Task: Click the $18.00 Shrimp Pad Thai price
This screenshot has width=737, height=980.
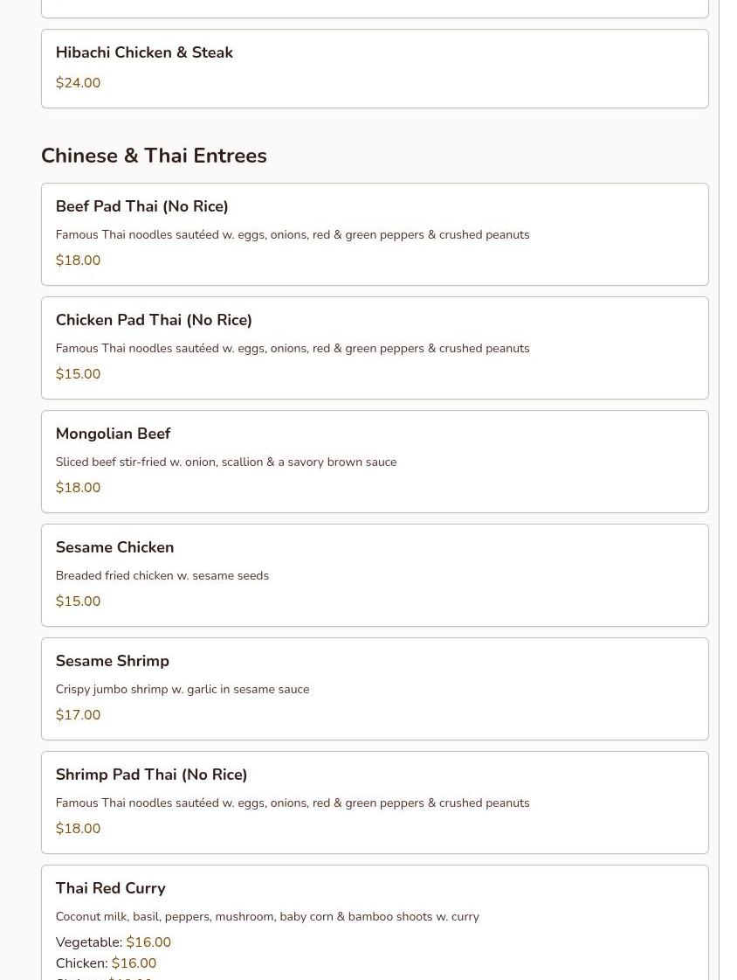Action: [x=78, y=828]
